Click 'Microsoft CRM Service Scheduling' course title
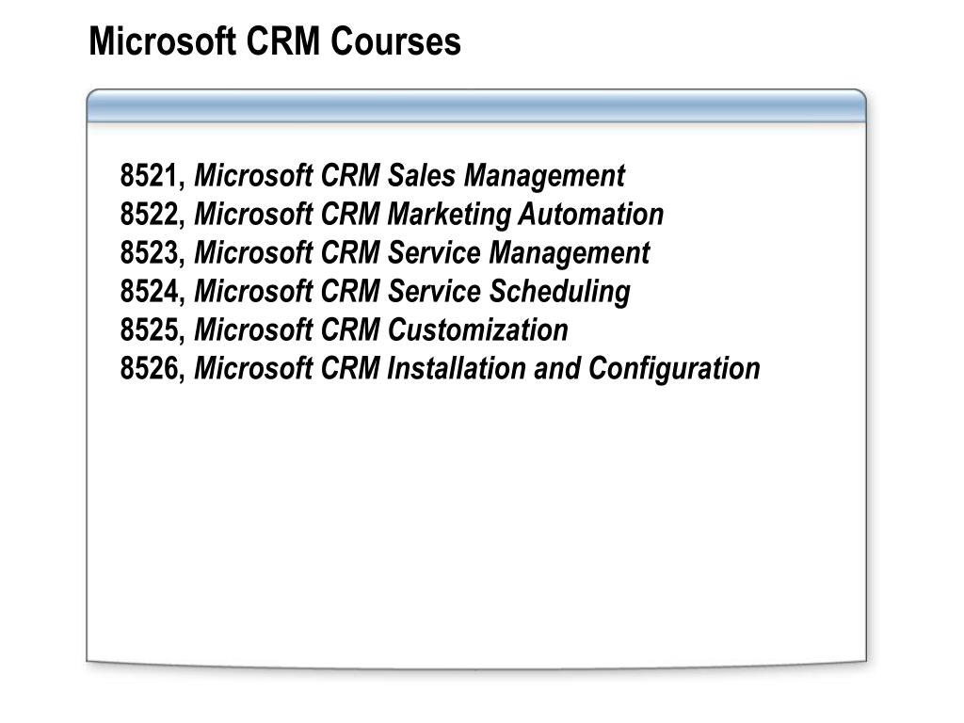 point(412,292)
